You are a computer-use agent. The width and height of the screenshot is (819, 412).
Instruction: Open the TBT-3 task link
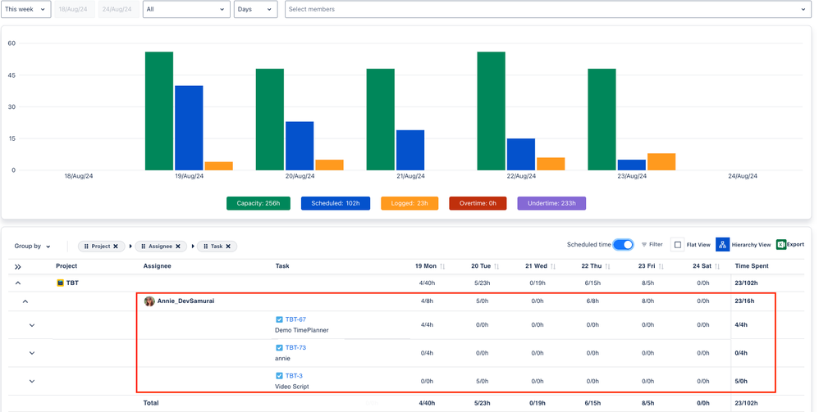coord(294,376)
